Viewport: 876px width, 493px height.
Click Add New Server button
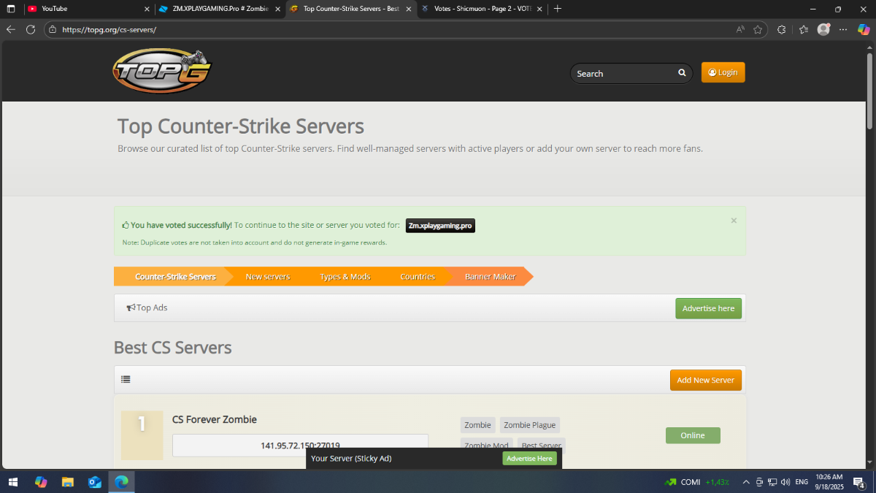[x=705, y=381]
